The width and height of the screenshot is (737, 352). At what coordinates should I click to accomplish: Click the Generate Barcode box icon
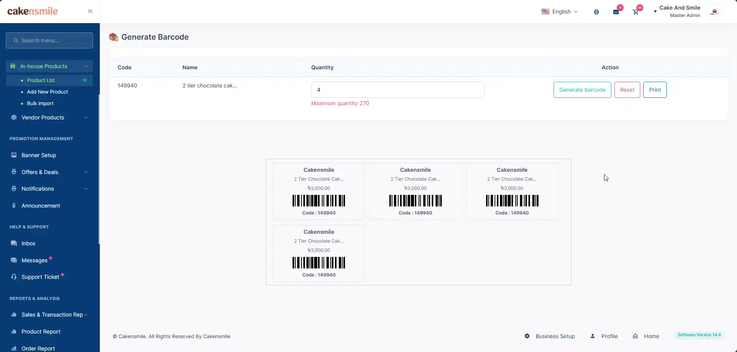[x=114, y=37]
